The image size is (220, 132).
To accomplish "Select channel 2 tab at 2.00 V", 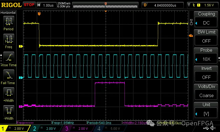I will 46,128.
